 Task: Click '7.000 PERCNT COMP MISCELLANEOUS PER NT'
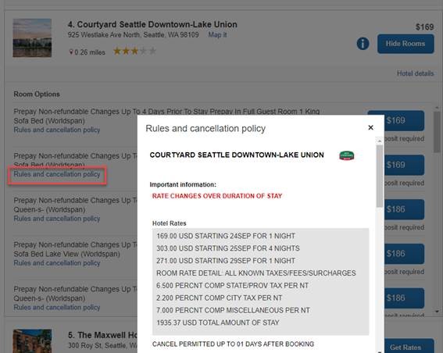[x=233, y=310]
